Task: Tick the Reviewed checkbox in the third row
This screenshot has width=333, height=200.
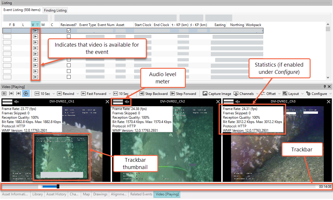Action: (69, 42)
